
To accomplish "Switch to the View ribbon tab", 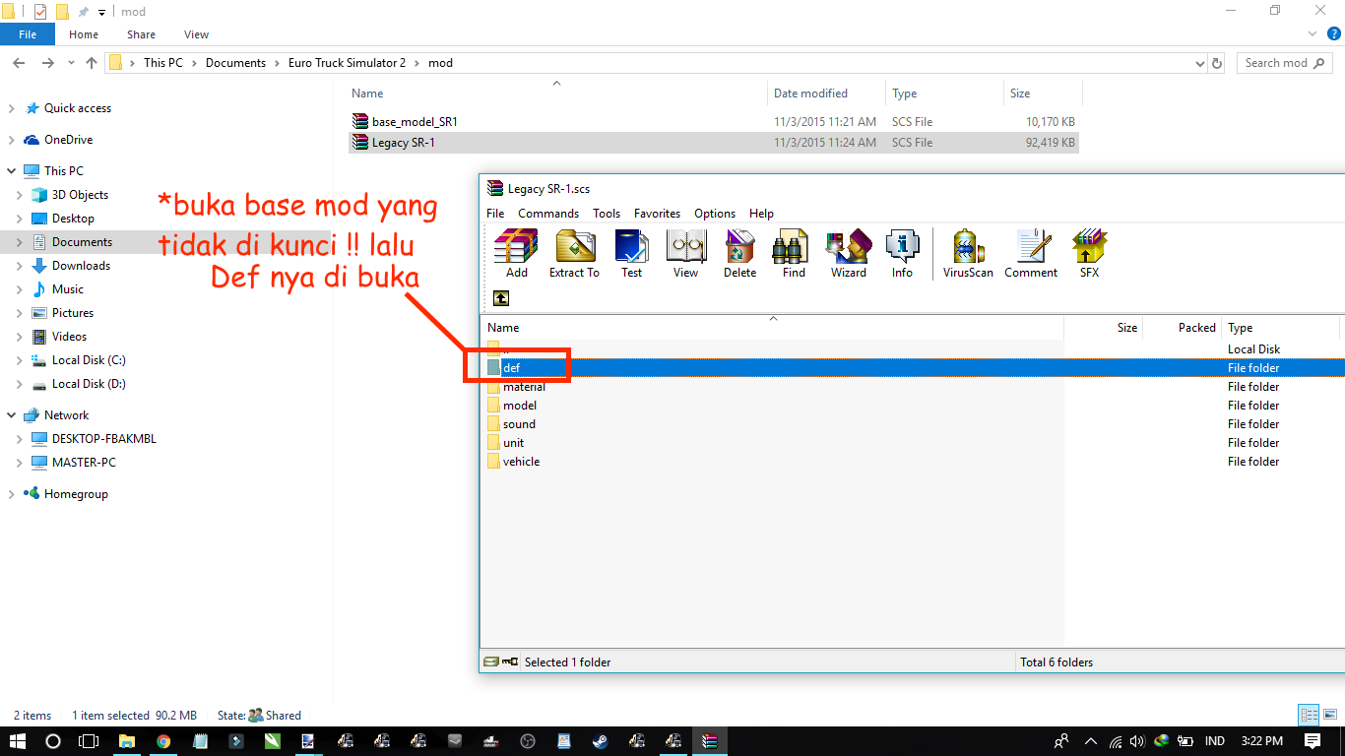I will 197,34.
